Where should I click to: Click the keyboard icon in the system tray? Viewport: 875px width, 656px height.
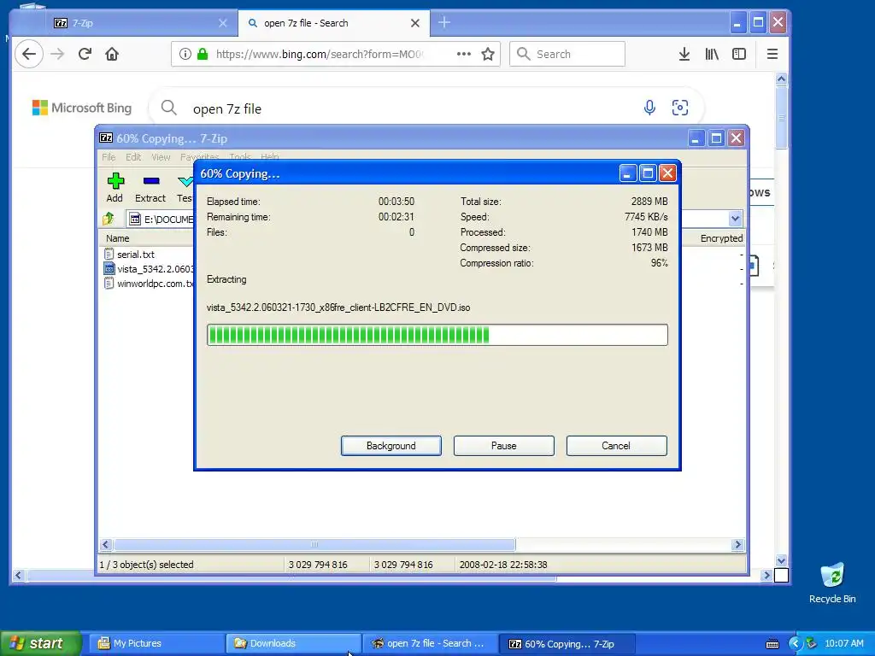click(772, 644)
